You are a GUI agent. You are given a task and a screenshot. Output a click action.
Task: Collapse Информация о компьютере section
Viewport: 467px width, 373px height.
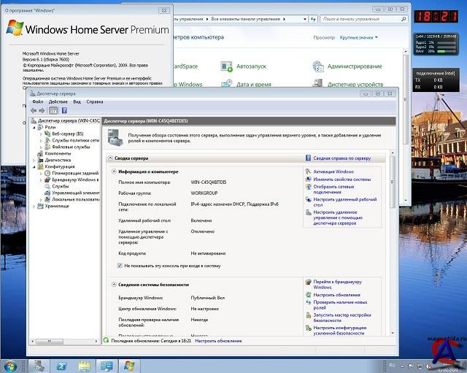pos(115,171)
